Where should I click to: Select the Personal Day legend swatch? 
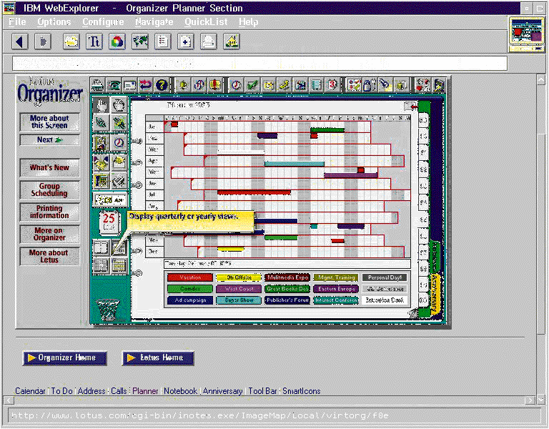click(385, 277)
